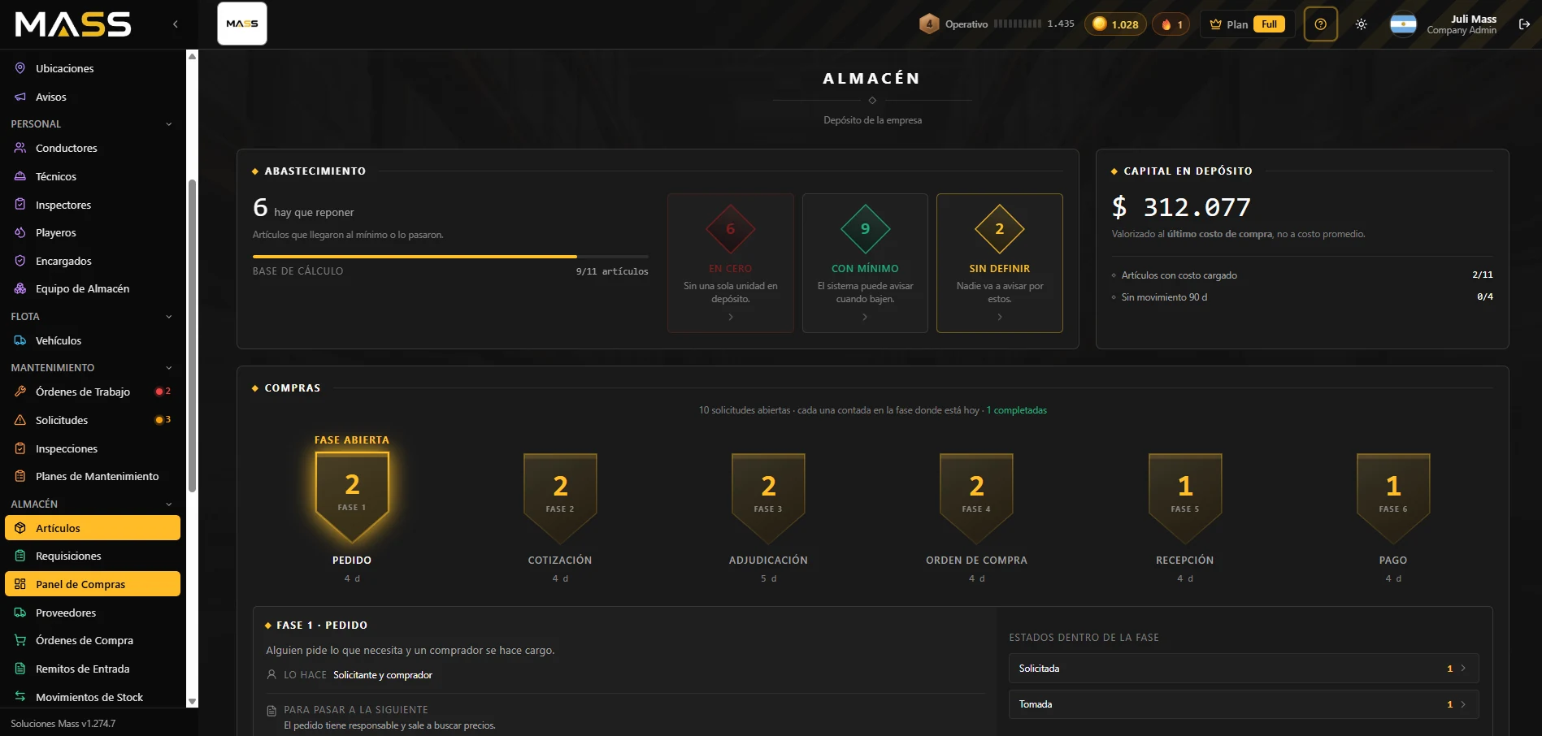Open help with the question mark icon
This screenshot has width=1542, height=736.
pos(1321,24)
